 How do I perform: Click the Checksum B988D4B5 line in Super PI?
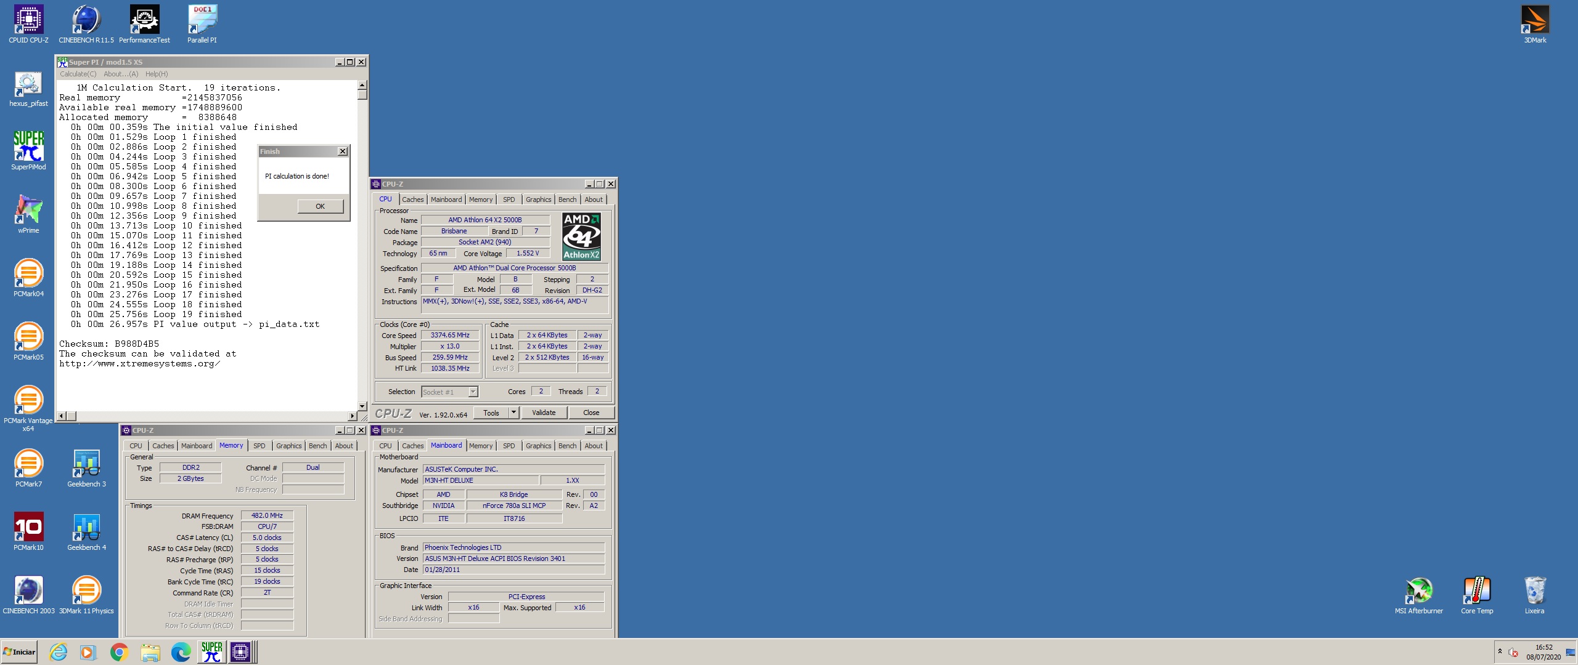point(109,344)
